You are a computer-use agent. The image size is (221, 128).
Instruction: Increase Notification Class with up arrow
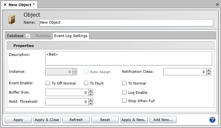[x=209, y=70]
